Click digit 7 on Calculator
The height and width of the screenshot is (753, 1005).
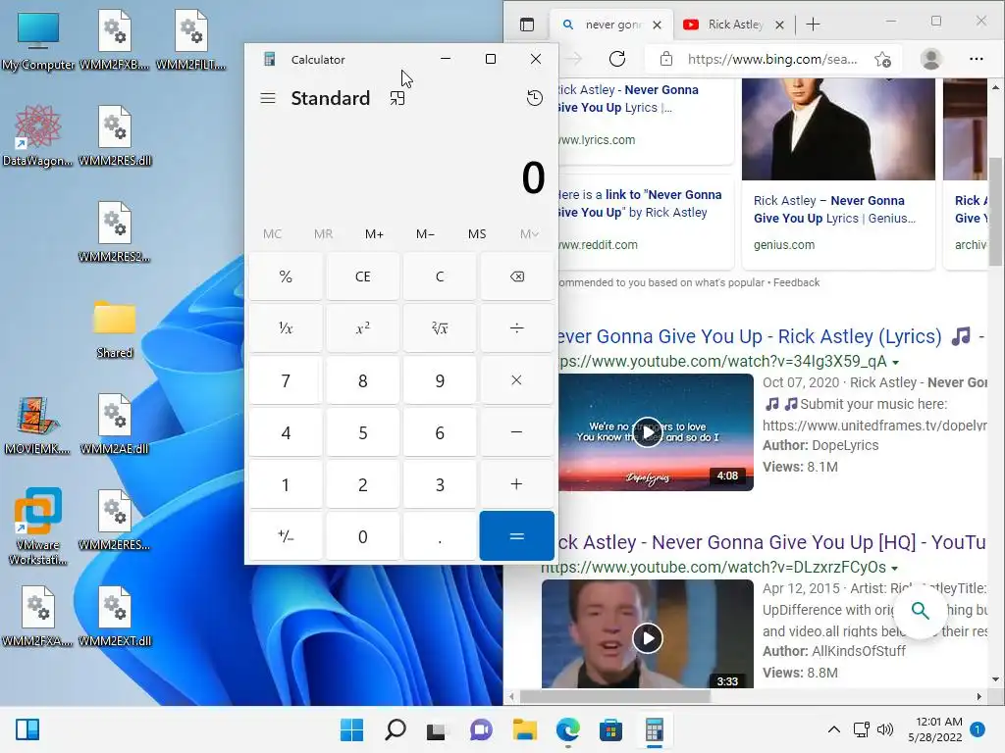[286, 380]
